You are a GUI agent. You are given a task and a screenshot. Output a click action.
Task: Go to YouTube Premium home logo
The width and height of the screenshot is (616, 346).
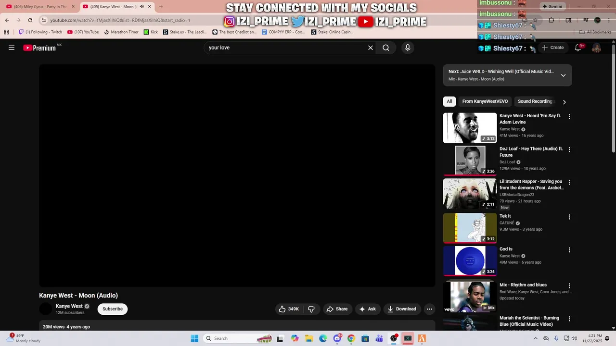coord(39,48)
